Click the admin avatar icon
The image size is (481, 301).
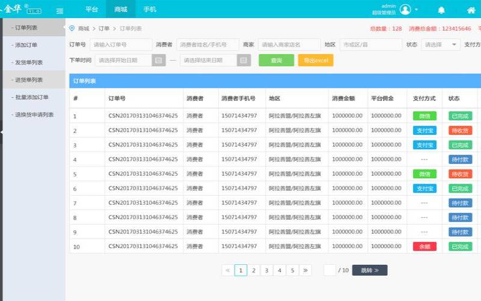coord(405,10)
